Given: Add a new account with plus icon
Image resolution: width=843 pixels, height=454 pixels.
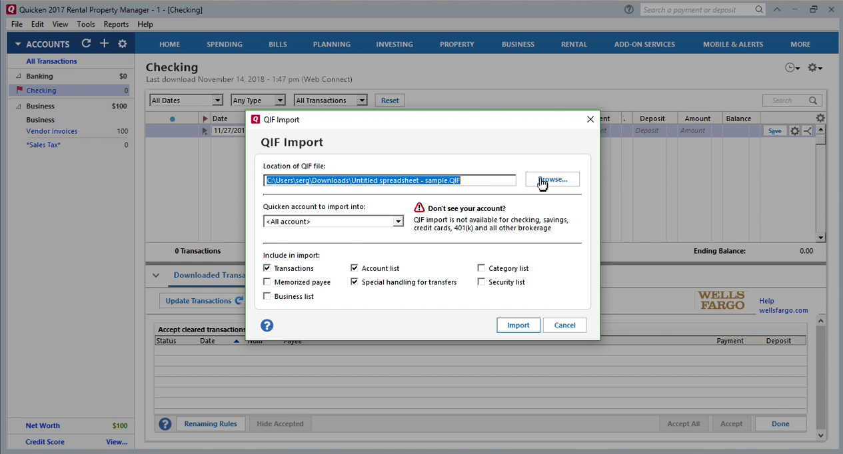Looking at the screenshot, I should click(x=104, y=43).
